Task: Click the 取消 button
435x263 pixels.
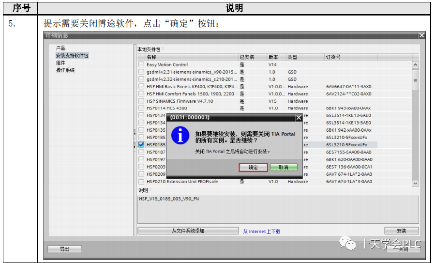Action: tap(283, 167)
